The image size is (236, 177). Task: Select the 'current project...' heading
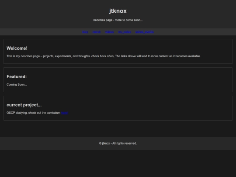(x=24, y=105)
